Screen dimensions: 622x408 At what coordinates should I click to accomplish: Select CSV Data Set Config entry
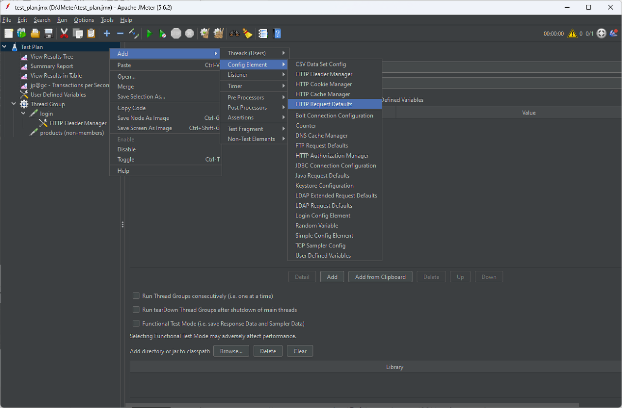(x=335, y=64)
